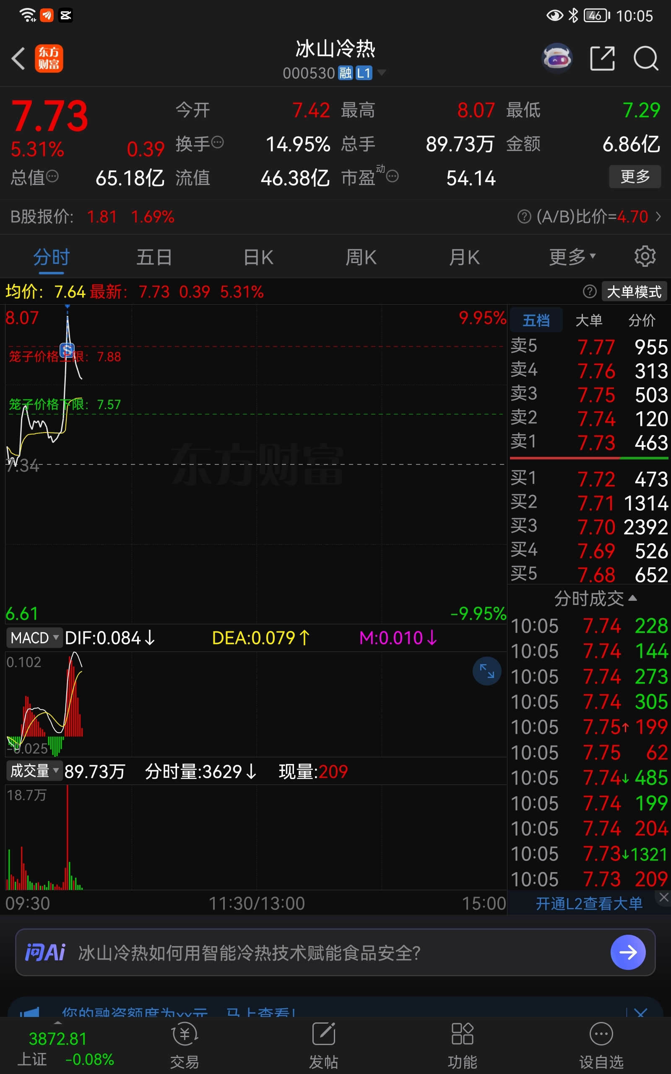The height and width of the screenshot is (1074, 671).
Task: Select the 分价 tab
Action: click(642, 320)
